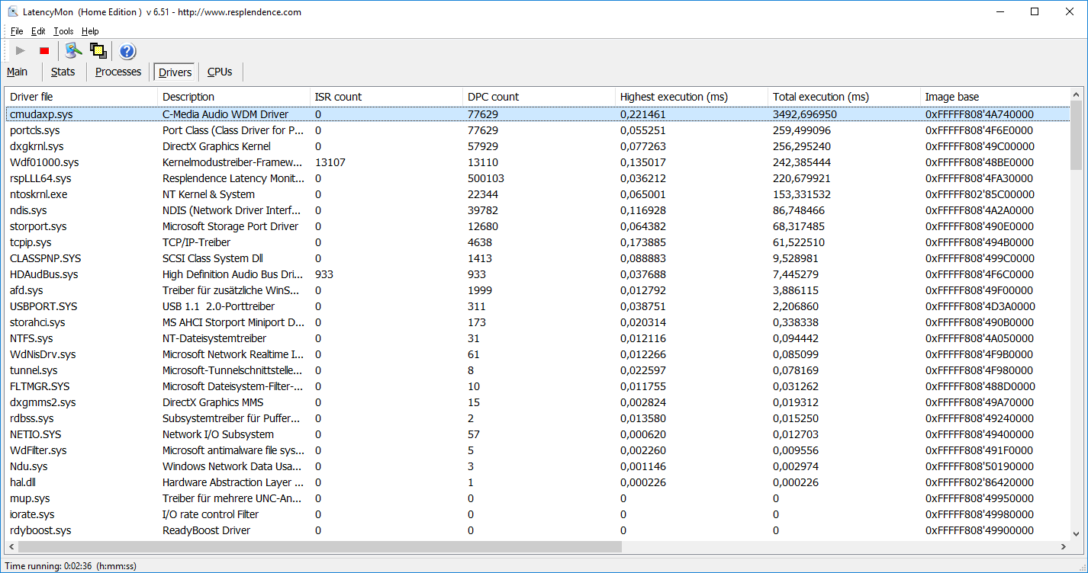Open the Tools menu
This screenshot has height=573, width=1088.
tap(63, 31)
